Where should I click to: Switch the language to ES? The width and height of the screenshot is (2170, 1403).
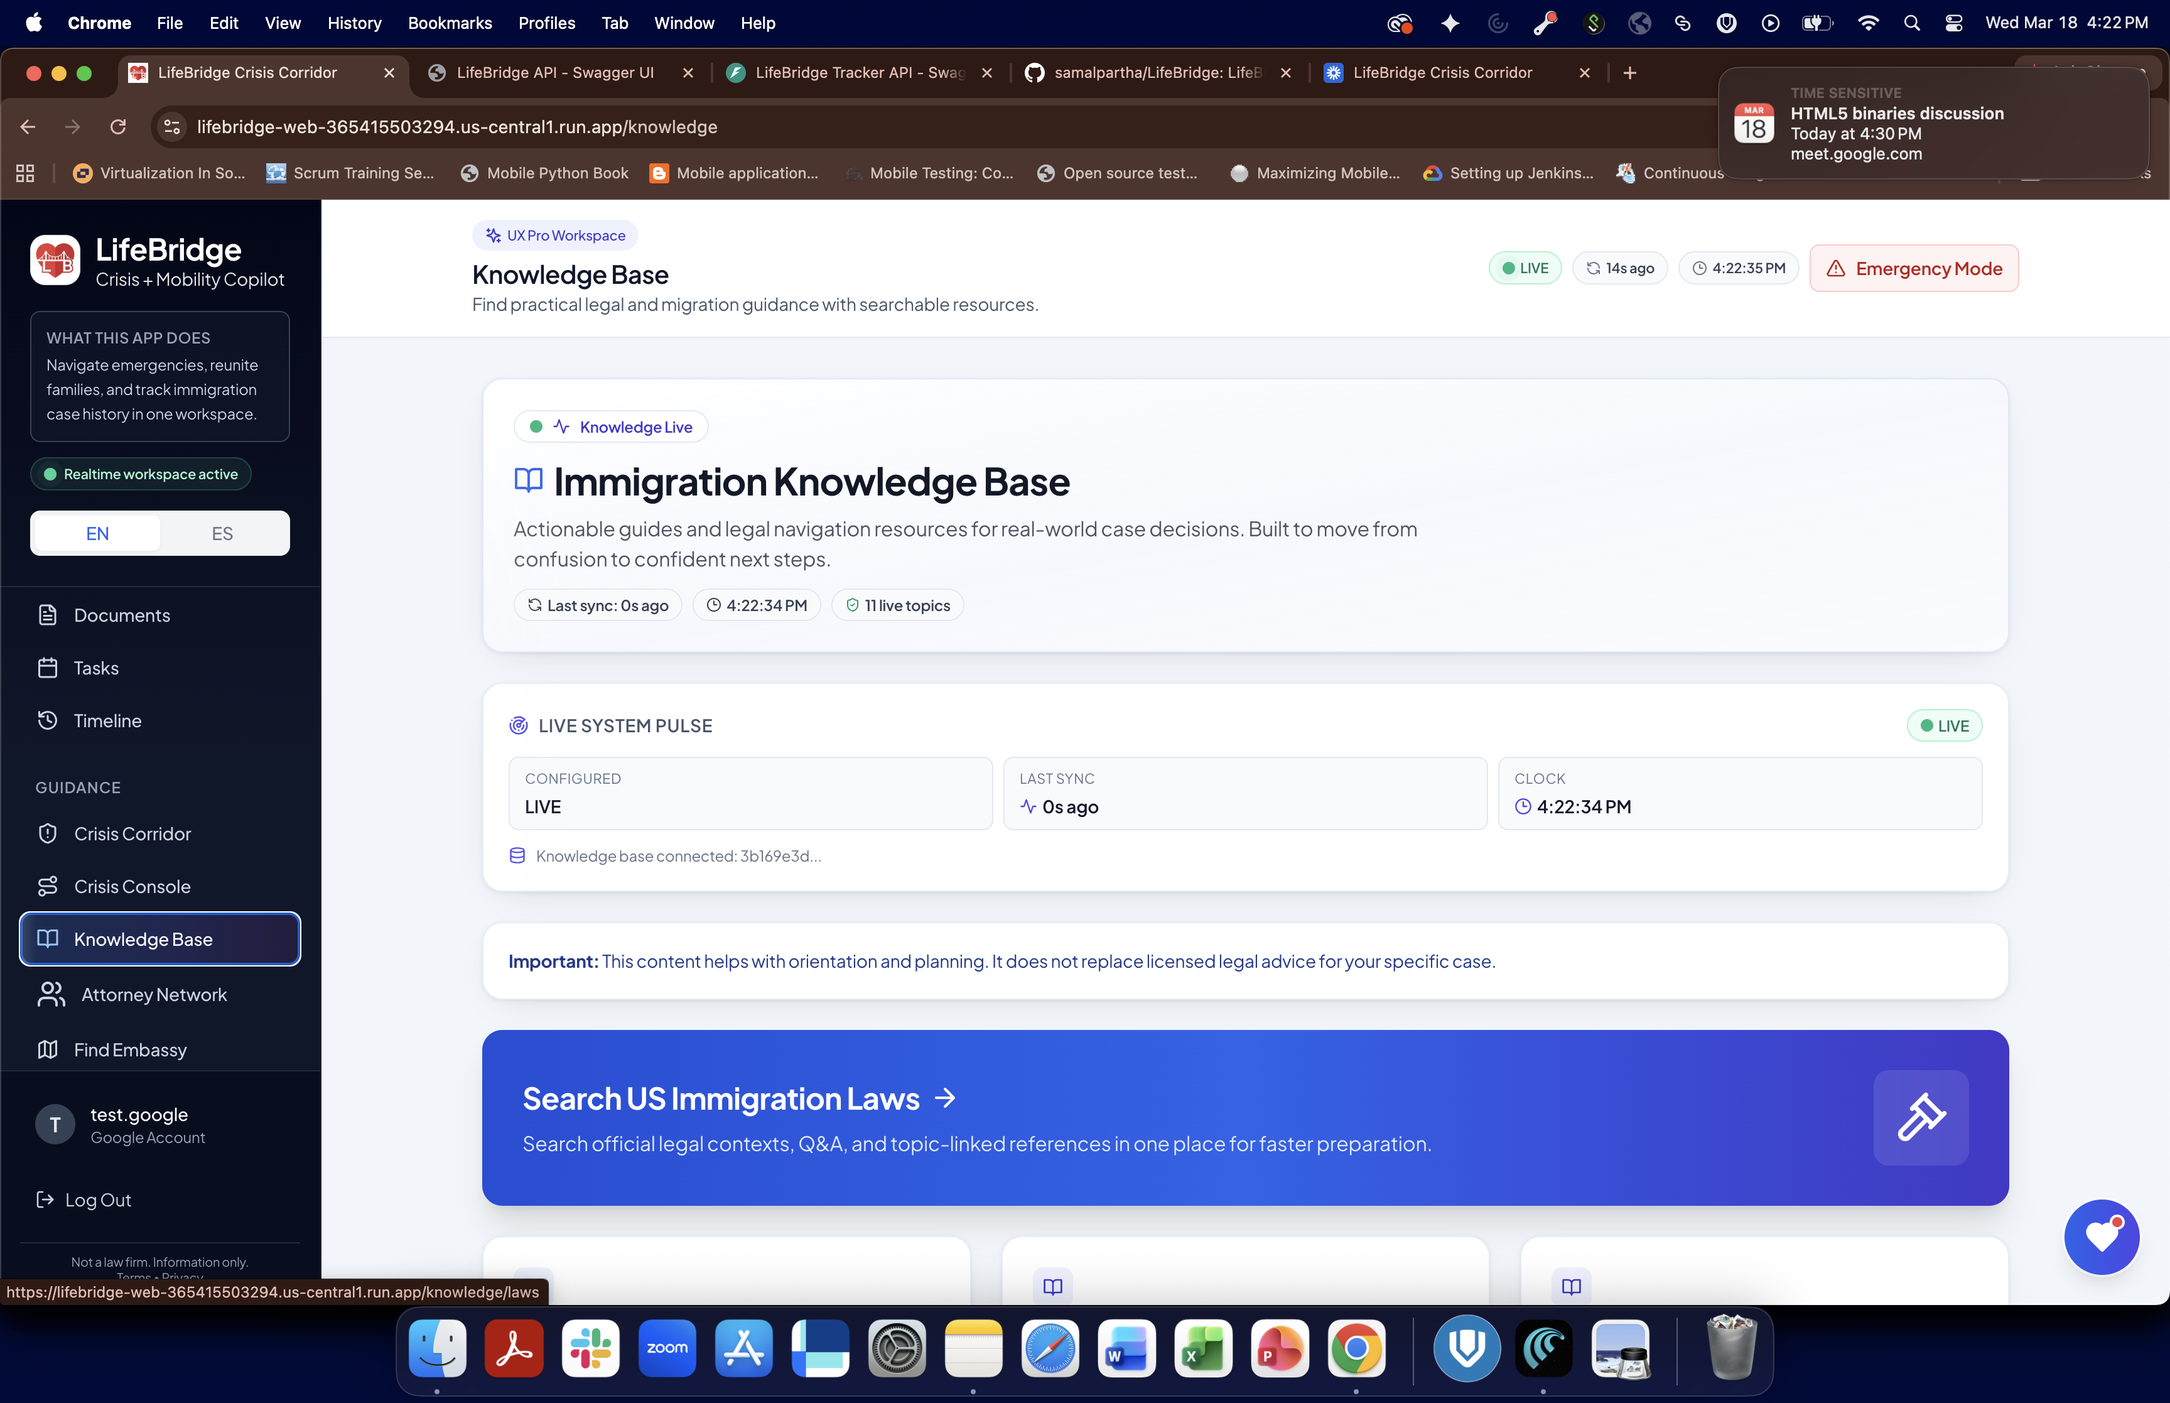coord(222,534)
